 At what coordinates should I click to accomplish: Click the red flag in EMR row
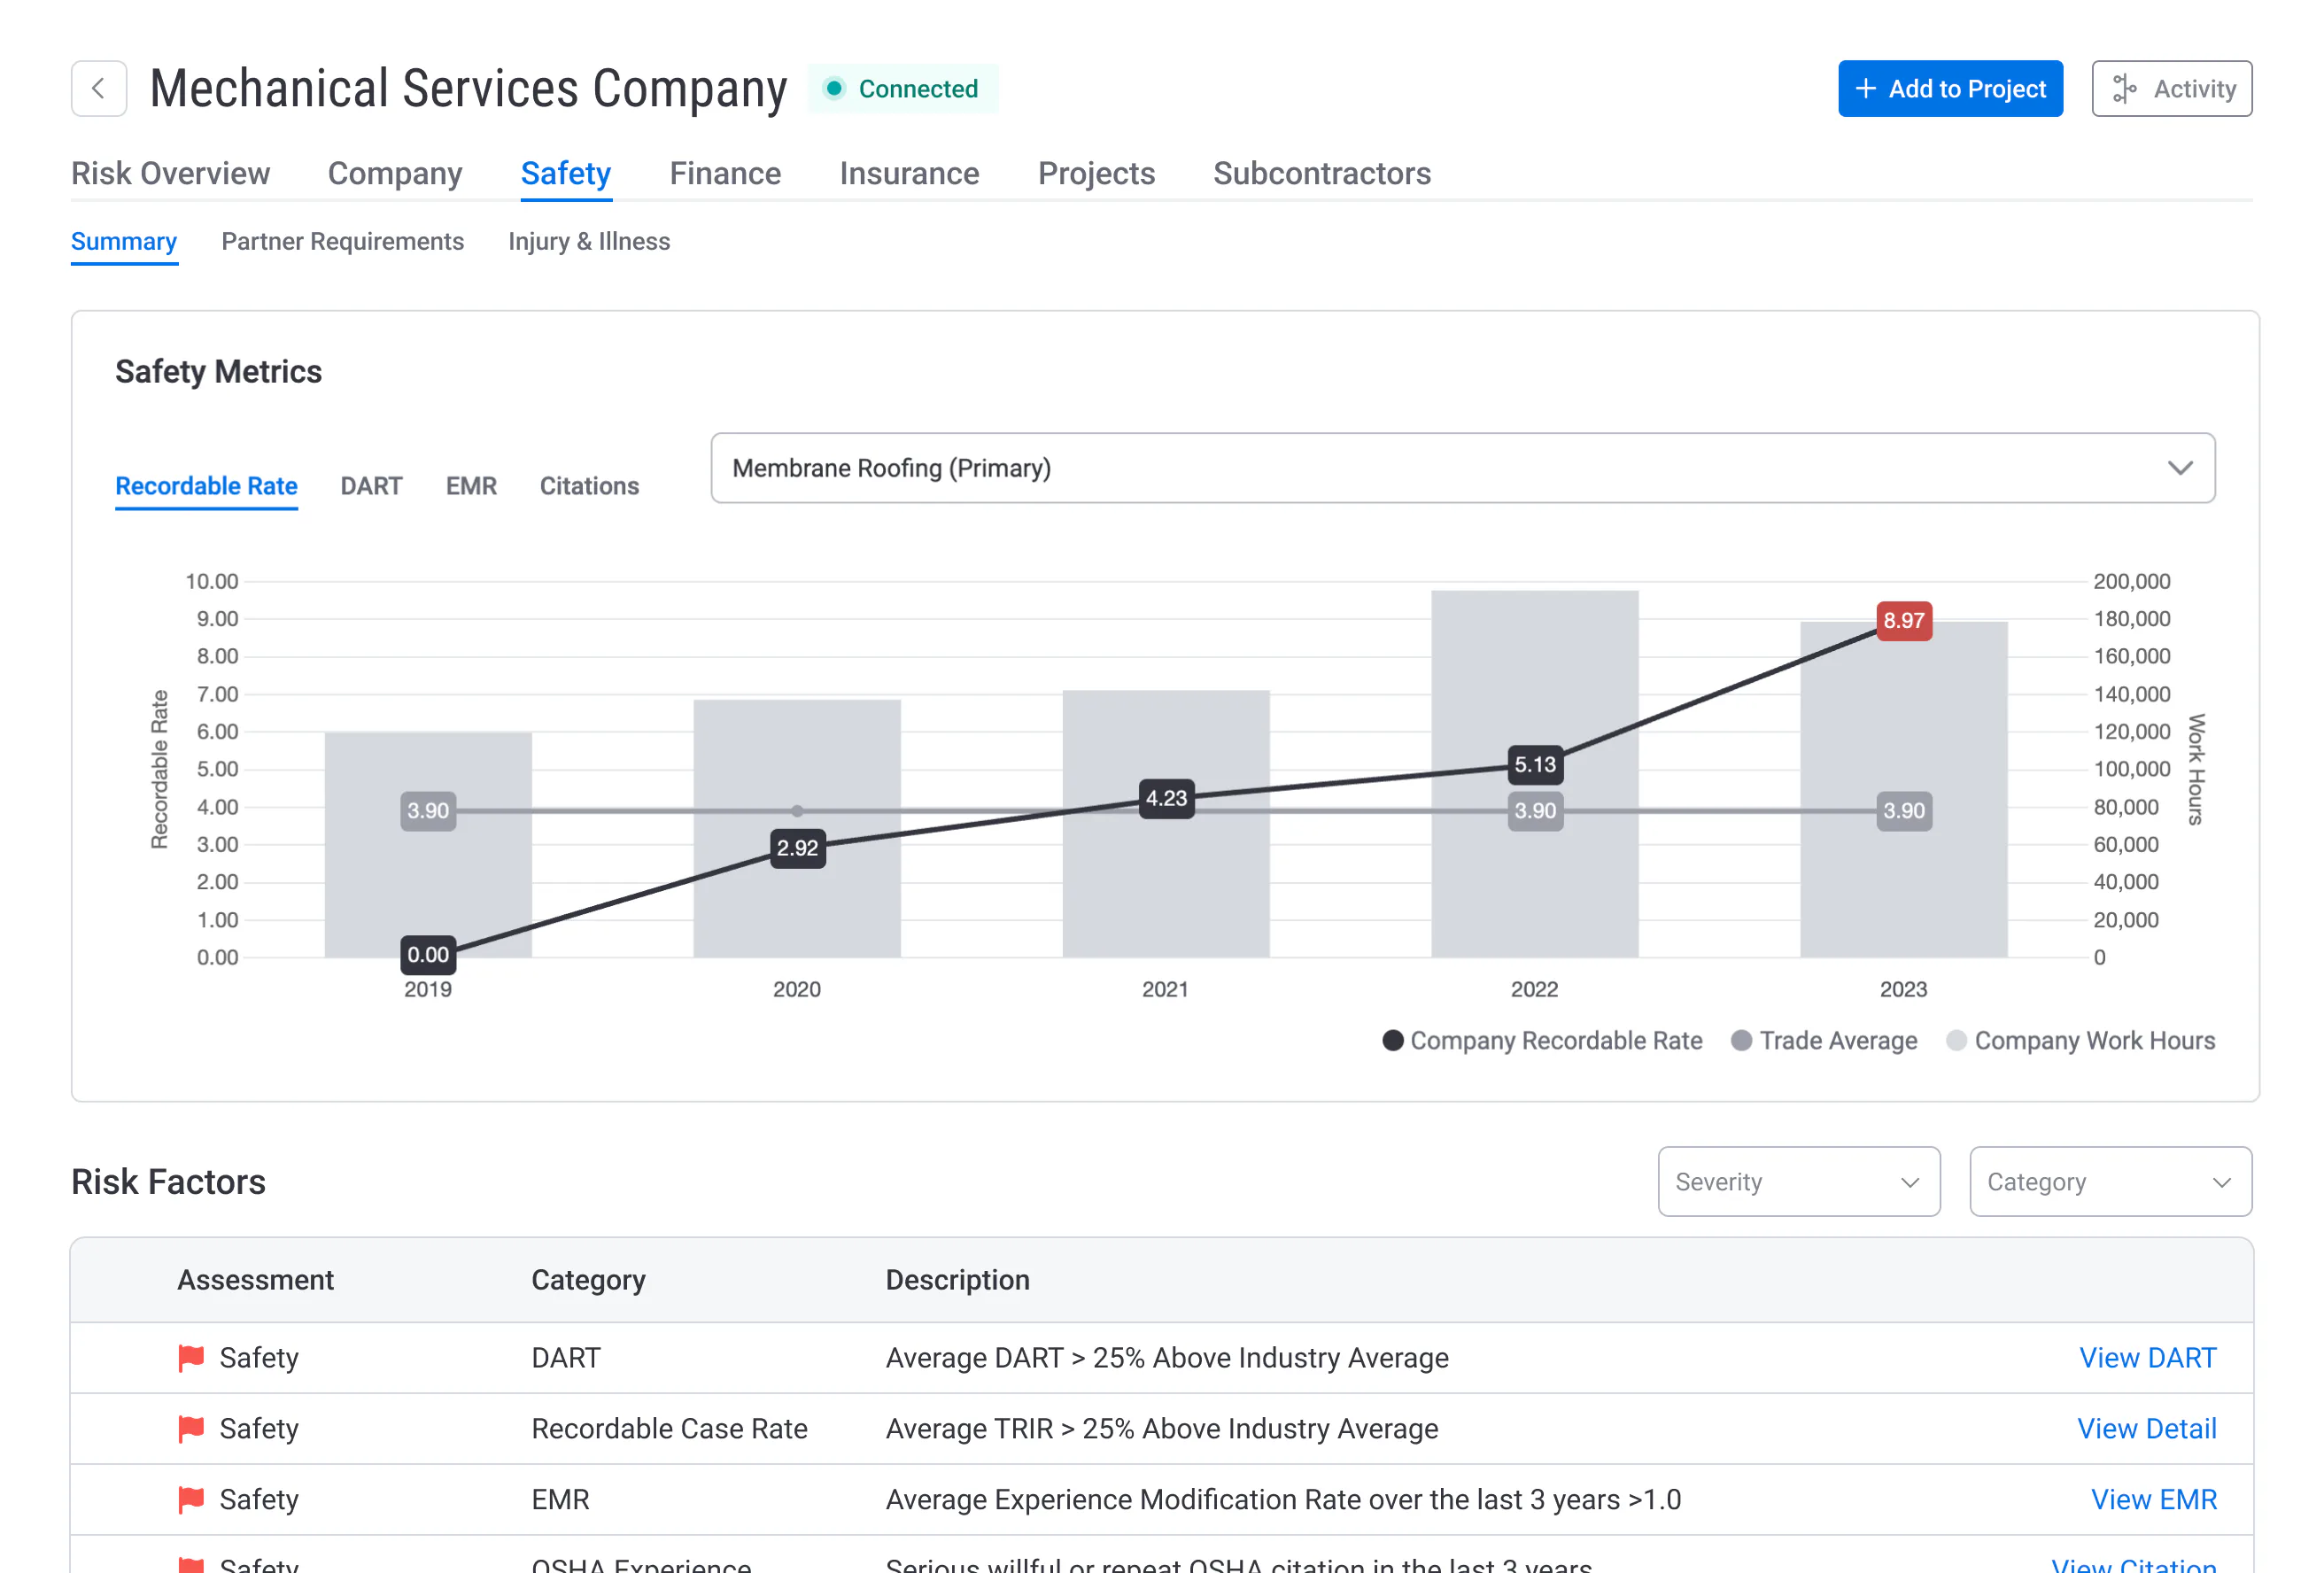click(x=191, y=1500)
